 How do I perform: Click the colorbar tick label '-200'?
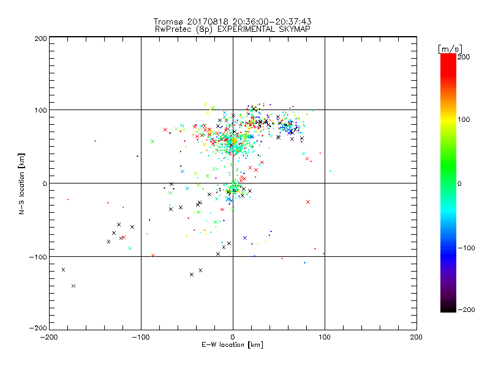[466, 310]
